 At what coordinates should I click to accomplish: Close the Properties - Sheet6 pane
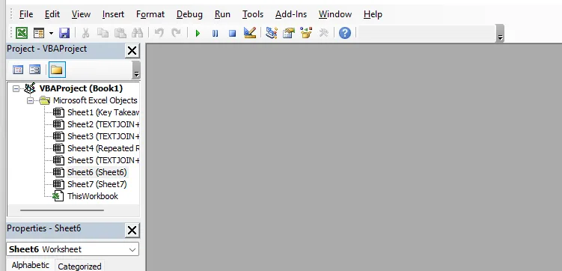coord(132,230)
